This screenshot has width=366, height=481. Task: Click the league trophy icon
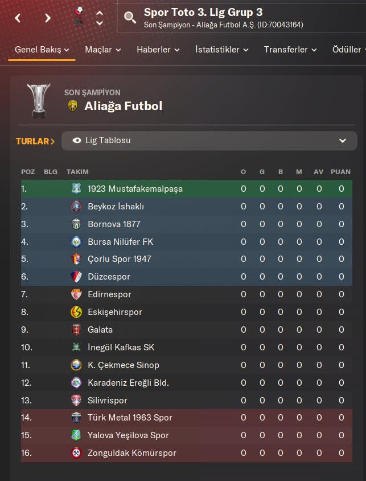[x=39, y=100]
